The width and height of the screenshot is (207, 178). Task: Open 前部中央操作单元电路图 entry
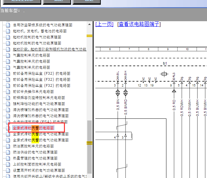33,92
